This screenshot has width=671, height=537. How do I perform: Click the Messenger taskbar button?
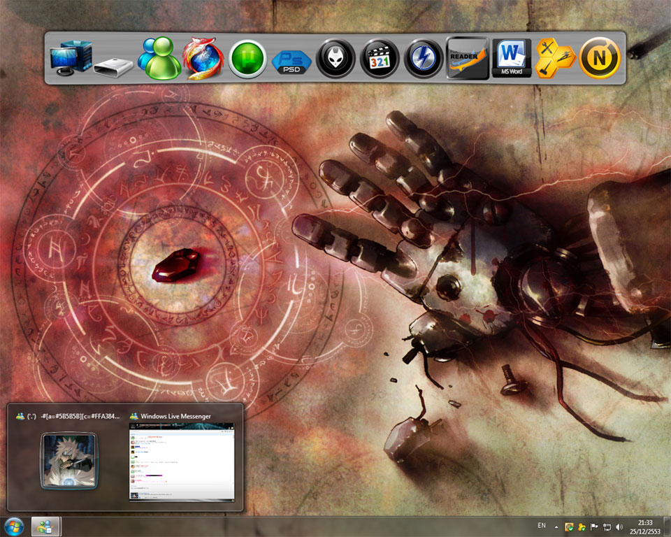(x=46, y=527)
